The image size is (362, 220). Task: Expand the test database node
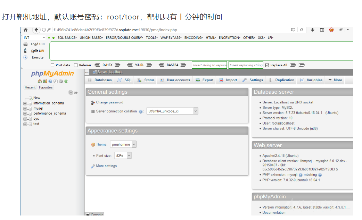(25, 124)
